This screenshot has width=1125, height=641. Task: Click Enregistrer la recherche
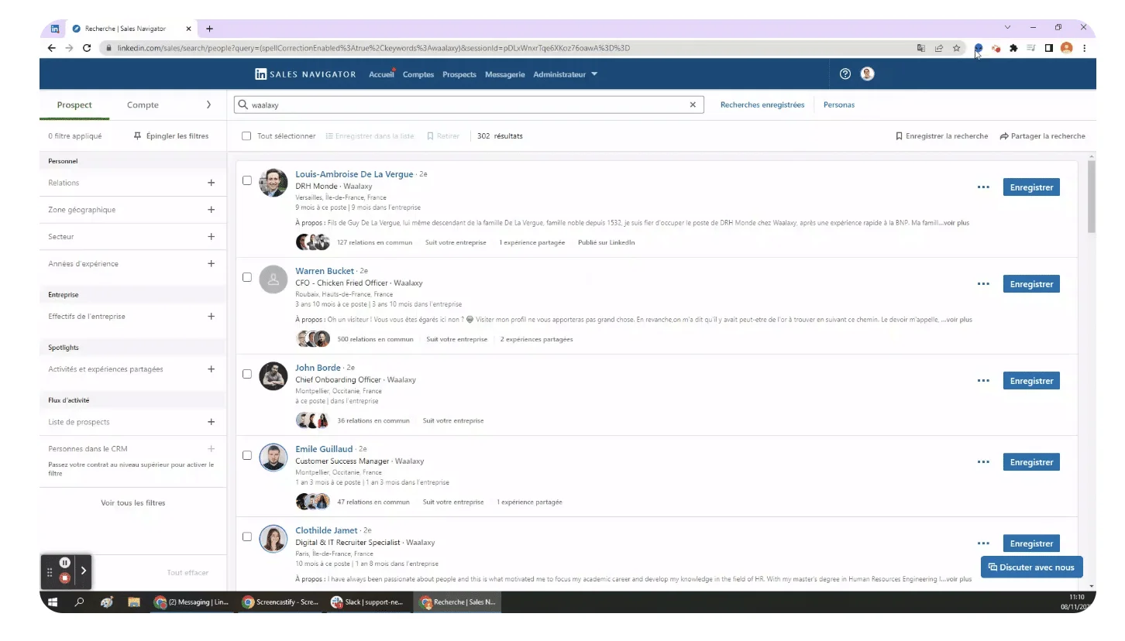[x=941, y=136]
